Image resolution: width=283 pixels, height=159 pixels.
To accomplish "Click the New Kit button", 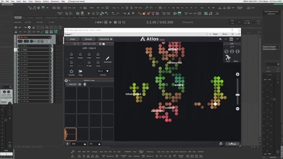I will click(x=73, y=84).
